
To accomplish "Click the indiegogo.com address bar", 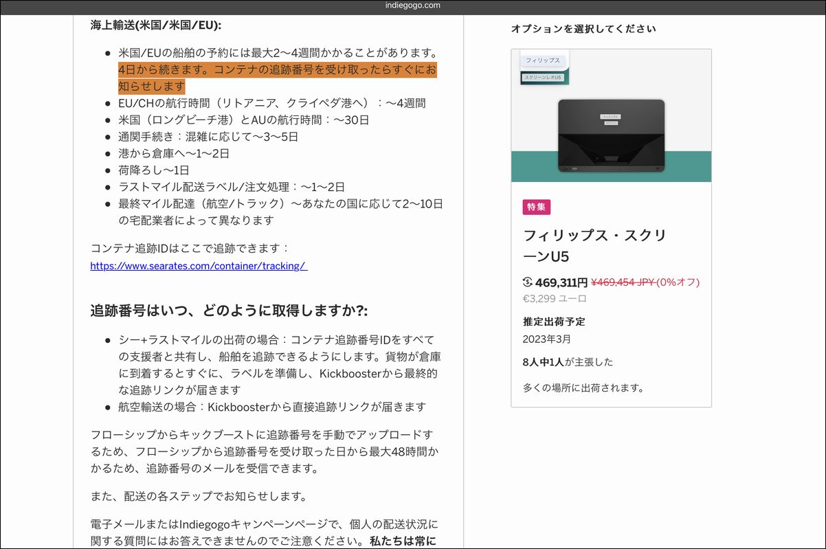I will coord(413,5).
